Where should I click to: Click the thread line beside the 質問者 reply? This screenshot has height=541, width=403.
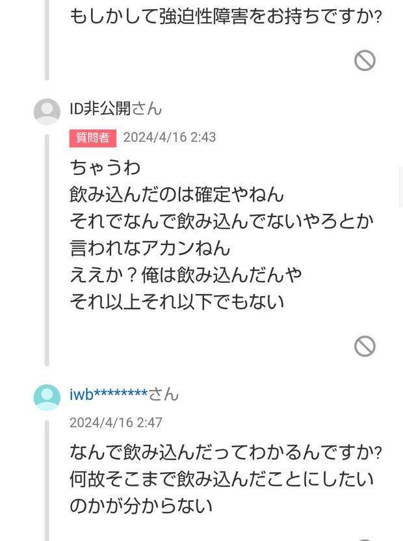[x=47, y=250]
